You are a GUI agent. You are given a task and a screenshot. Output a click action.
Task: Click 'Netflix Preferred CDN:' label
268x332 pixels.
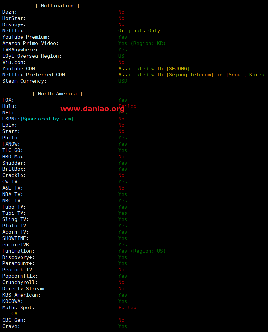35,75
